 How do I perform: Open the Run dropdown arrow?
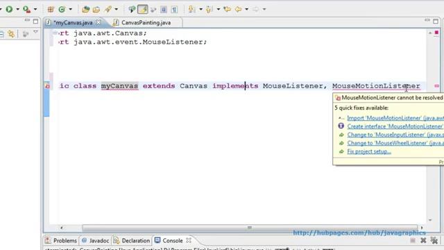(17, 9)
